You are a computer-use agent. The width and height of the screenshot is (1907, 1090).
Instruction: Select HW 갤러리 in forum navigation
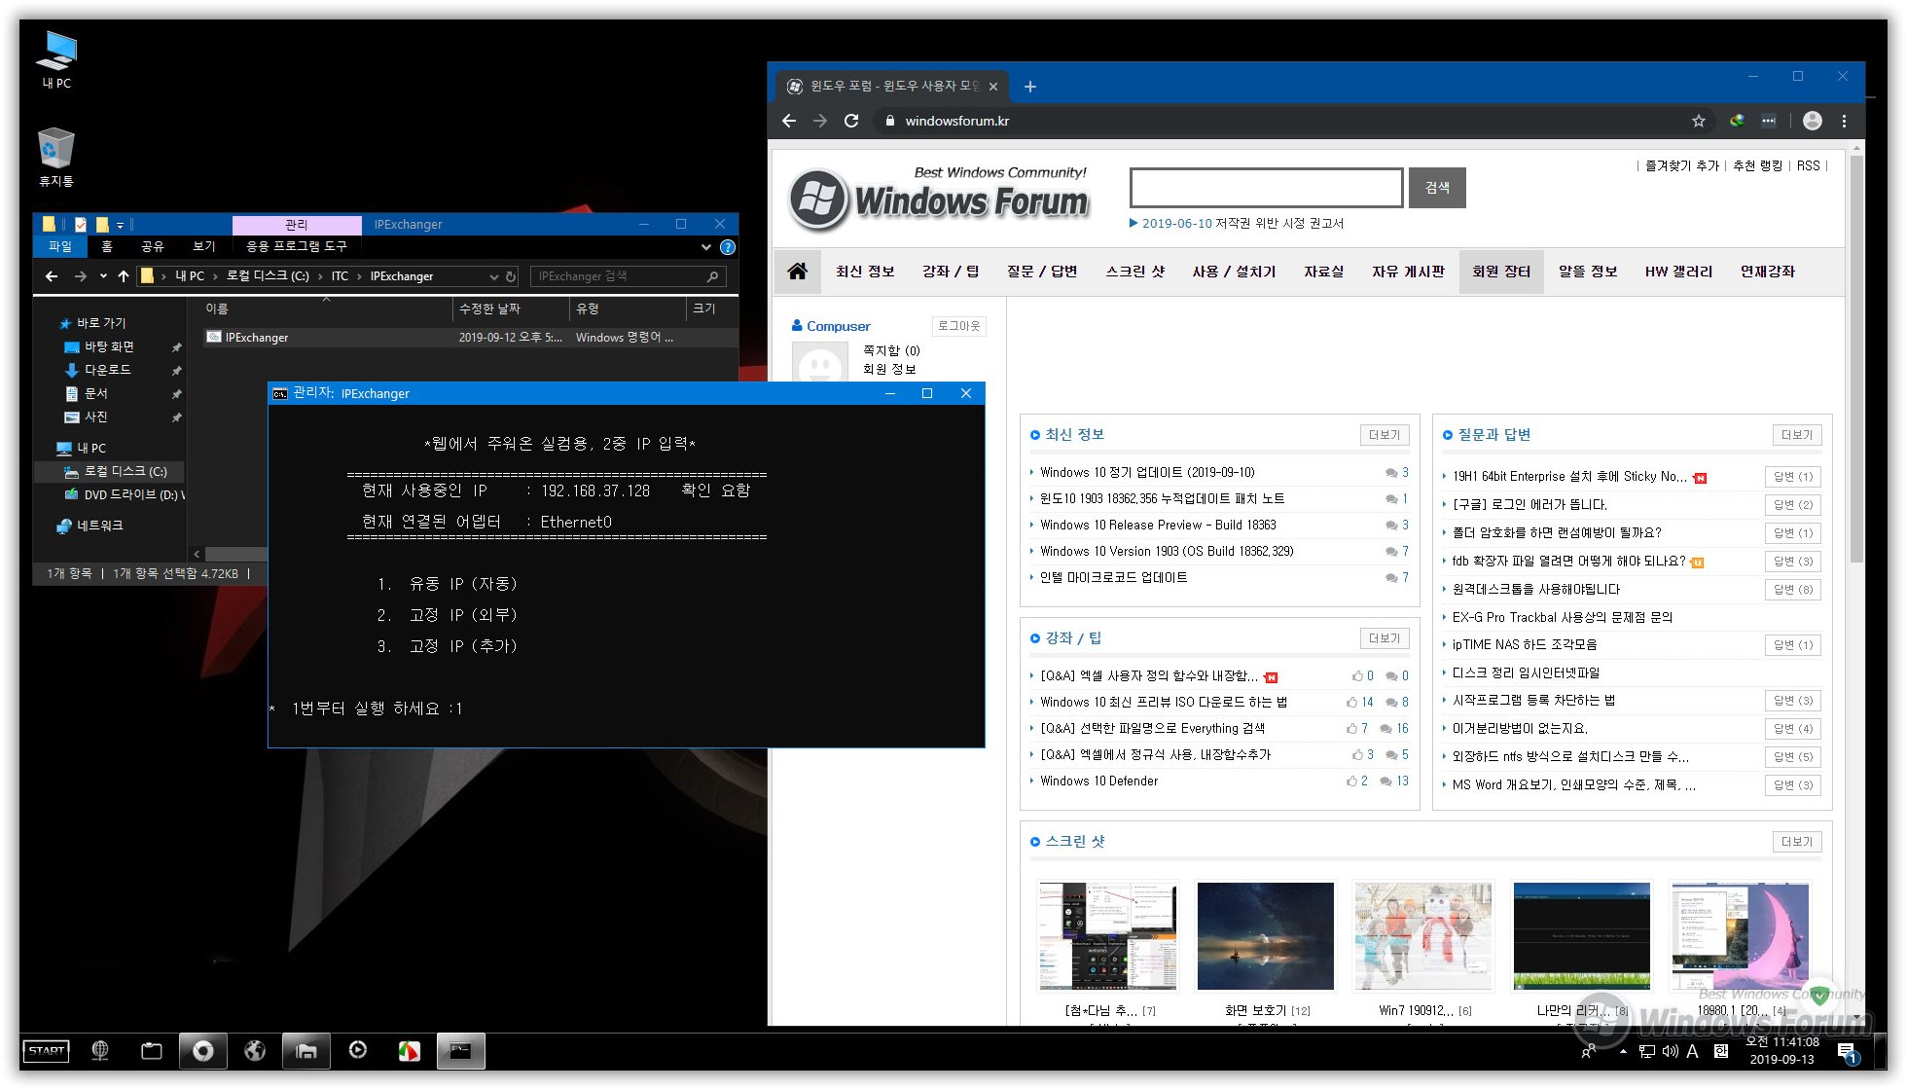1678,272
